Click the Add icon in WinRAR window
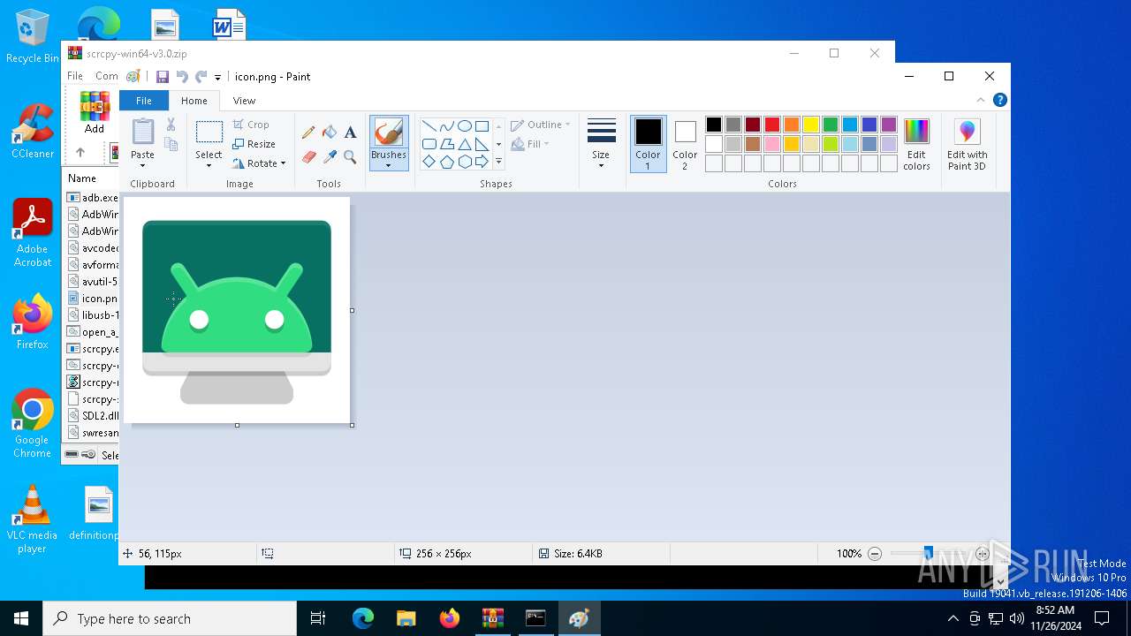Screen dimensions: 1131x636 pyautogui.click(x=95, y=112)
